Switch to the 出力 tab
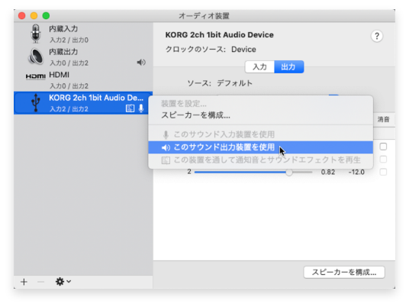Viewport: 409px width, 307px height. point(288,67)
